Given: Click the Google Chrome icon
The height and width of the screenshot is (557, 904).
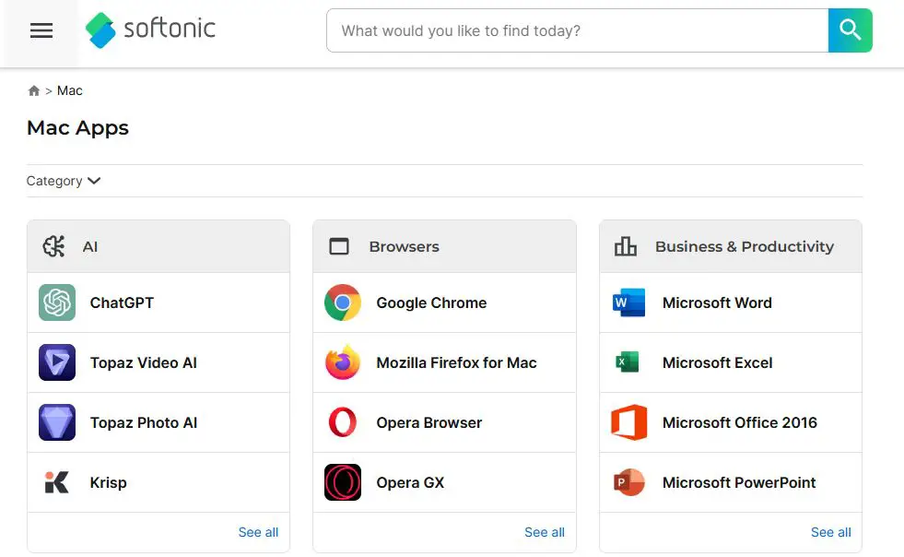Looking at the screenshot, I should click(x=343, y=302).
